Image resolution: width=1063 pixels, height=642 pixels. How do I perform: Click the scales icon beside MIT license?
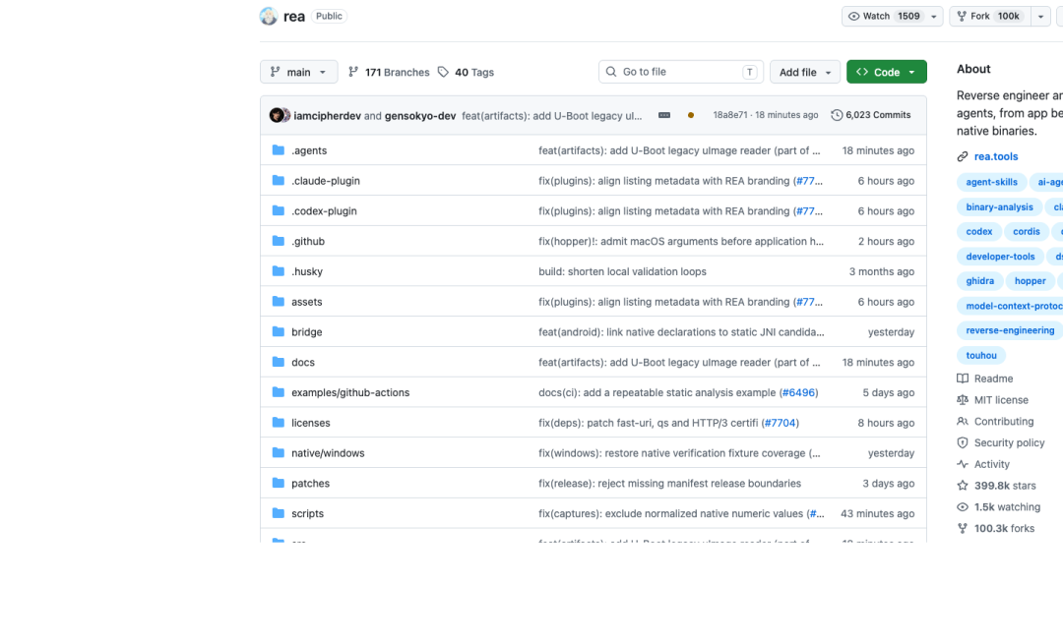coord(963,400)
